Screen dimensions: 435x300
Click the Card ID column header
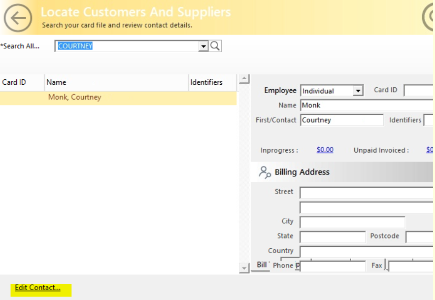[22, 82]
